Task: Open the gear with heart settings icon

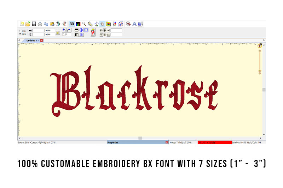Action: pyautogui.click(x=128, y=24)
